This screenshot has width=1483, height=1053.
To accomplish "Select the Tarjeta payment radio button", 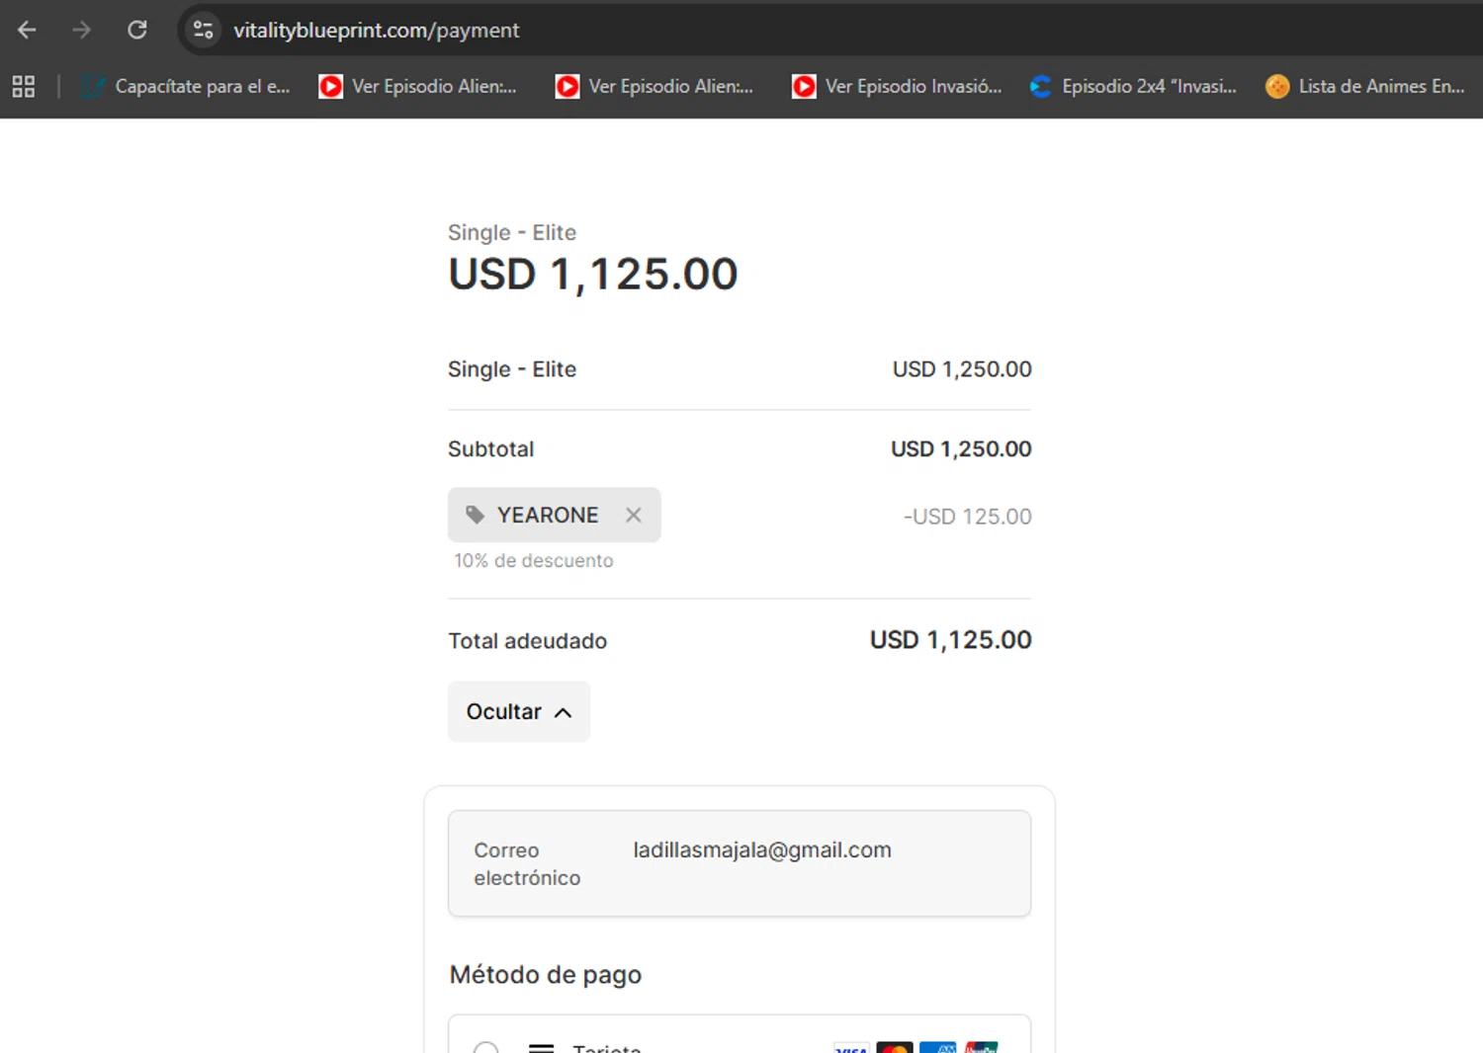I will click(485, 1046).
